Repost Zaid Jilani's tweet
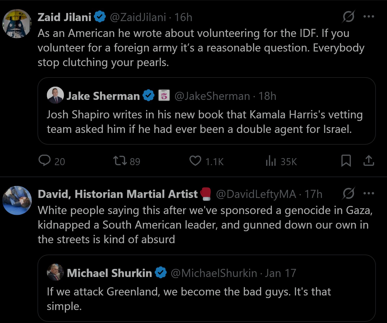This screenshot has width=387, height=323. click(120, 161)
